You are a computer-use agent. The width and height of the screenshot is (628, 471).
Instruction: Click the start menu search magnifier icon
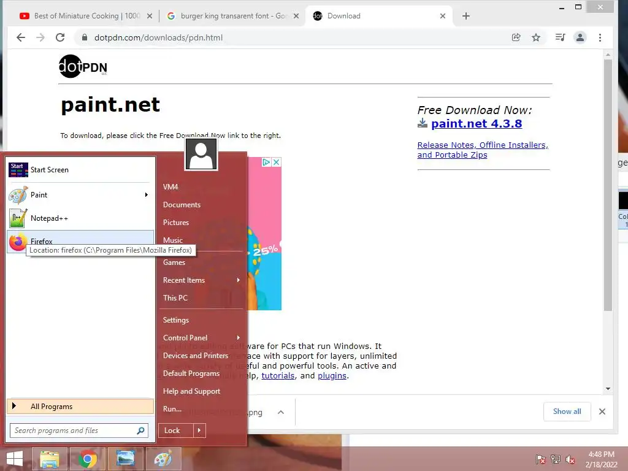coord(141,431)
